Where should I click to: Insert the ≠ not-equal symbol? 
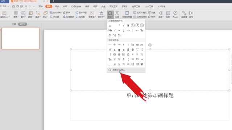(x=124, y=25)
